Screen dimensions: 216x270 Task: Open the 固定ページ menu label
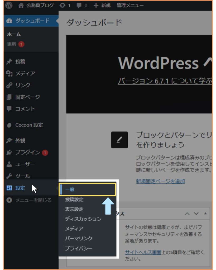coord(27,97)
